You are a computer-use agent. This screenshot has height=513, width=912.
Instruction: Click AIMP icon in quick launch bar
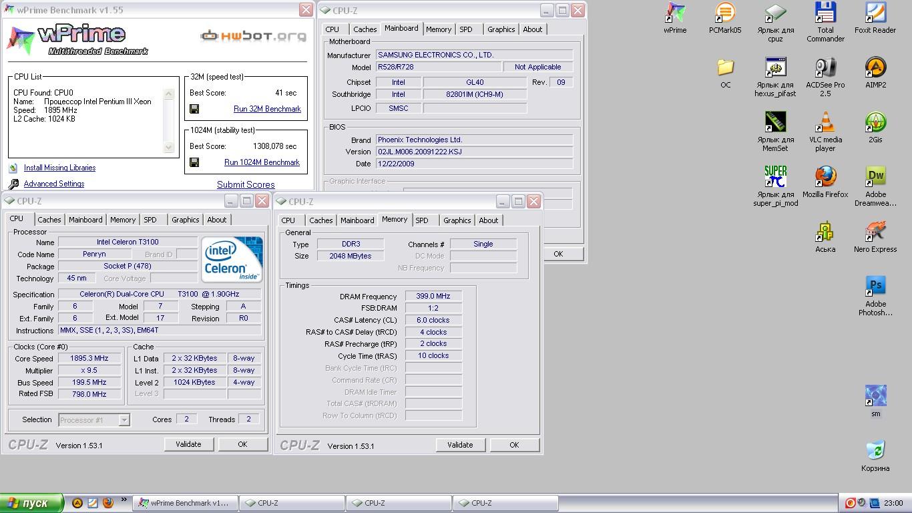click(x=77, y=503)
